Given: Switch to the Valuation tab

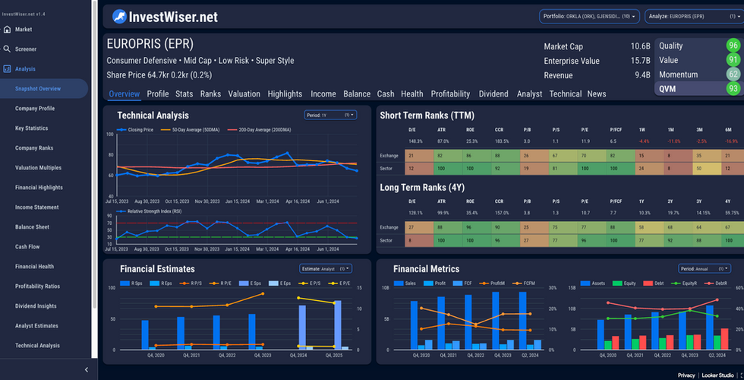Looking at the screenshot, I should coord(244,94).
